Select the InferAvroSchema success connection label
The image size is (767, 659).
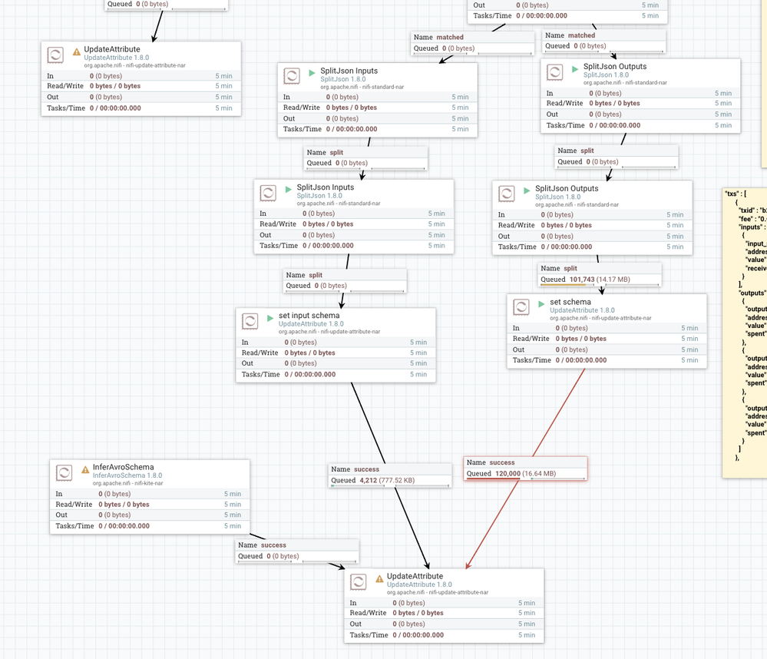pos(297,551)
